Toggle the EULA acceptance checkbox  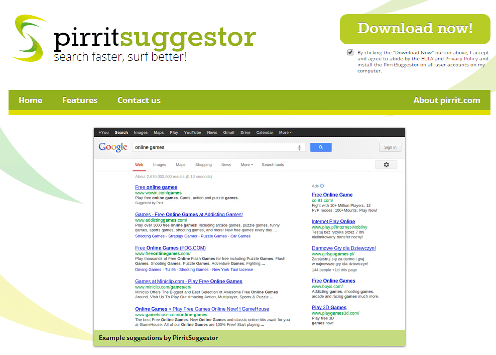(350, 53)
